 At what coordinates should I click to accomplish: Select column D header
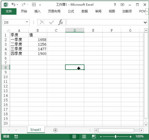point(75,30)
